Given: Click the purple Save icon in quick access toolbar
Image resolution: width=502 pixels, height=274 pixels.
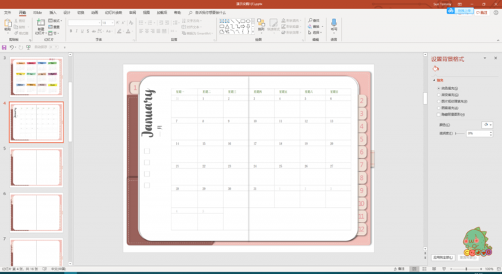Looking at the screenshot, I should [x=4, y=47].
